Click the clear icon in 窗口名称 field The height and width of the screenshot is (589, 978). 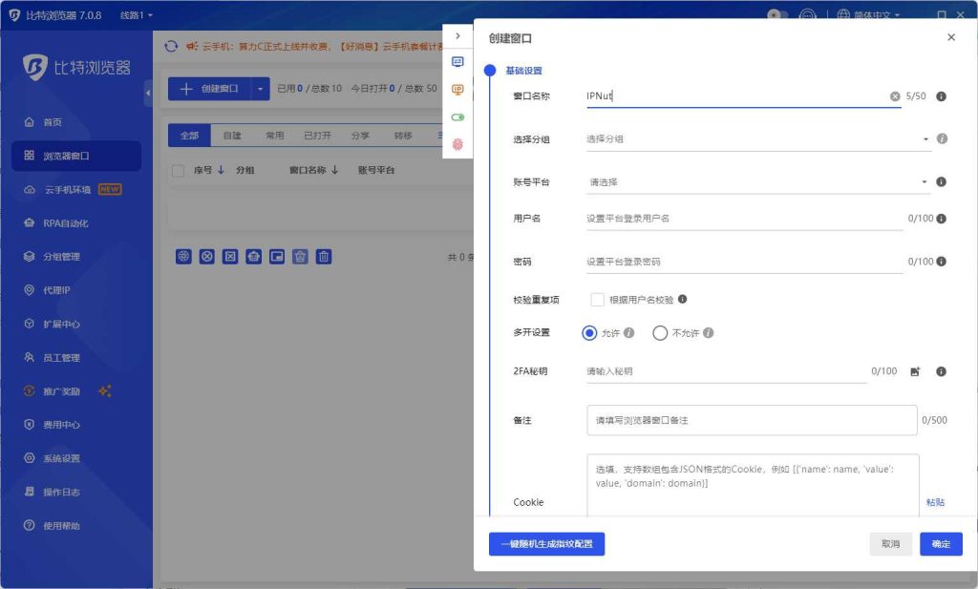point(895,96)
